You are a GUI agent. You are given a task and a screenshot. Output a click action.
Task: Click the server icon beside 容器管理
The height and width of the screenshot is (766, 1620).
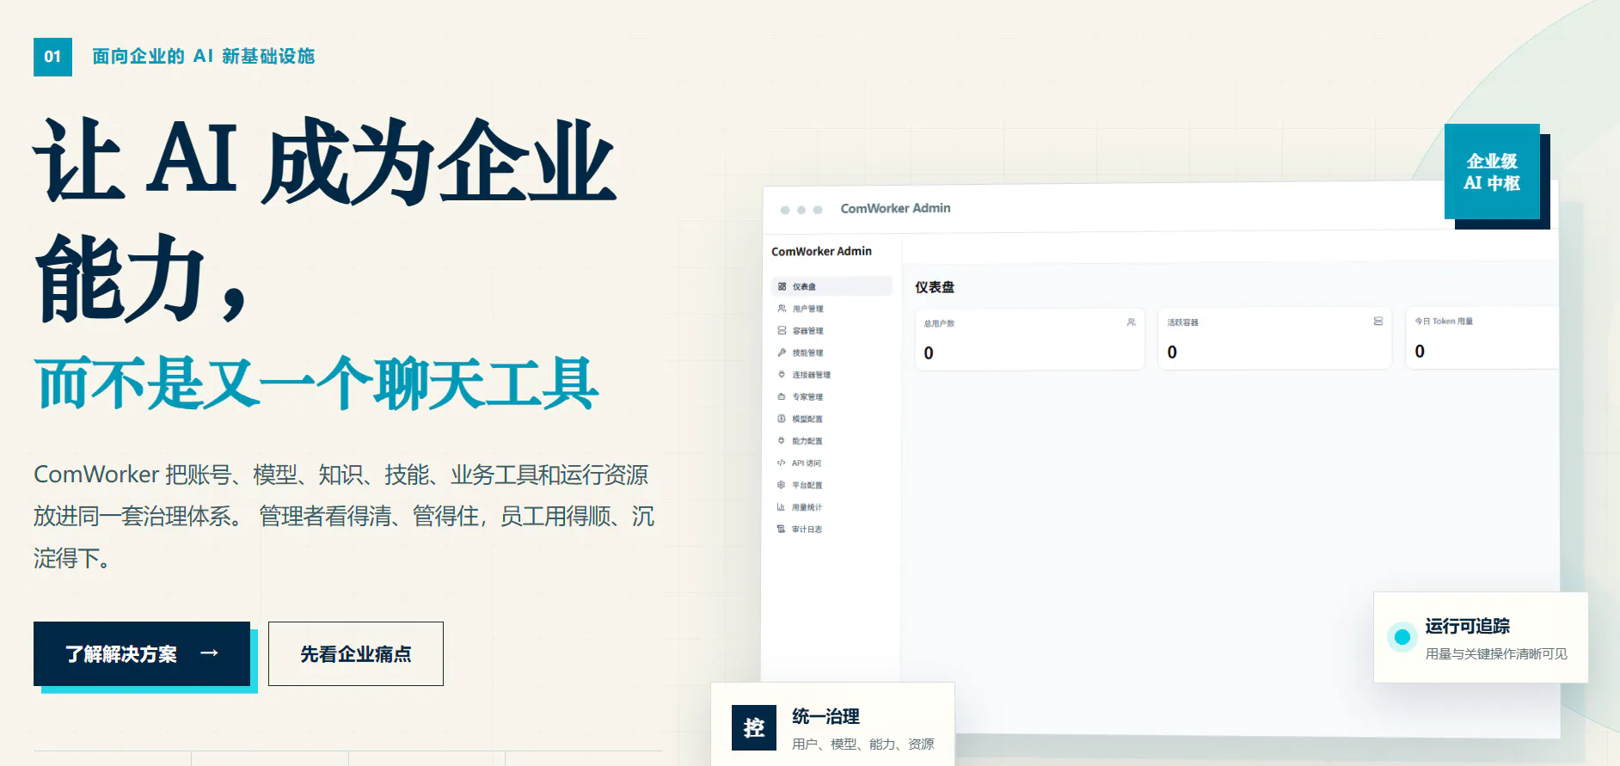[782, 330]
